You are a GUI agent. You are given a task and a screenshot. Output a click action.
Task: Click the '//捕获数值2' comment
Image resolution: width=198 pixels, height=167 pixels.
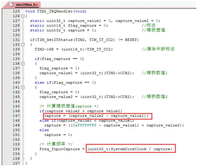click(x=154, y=97)
